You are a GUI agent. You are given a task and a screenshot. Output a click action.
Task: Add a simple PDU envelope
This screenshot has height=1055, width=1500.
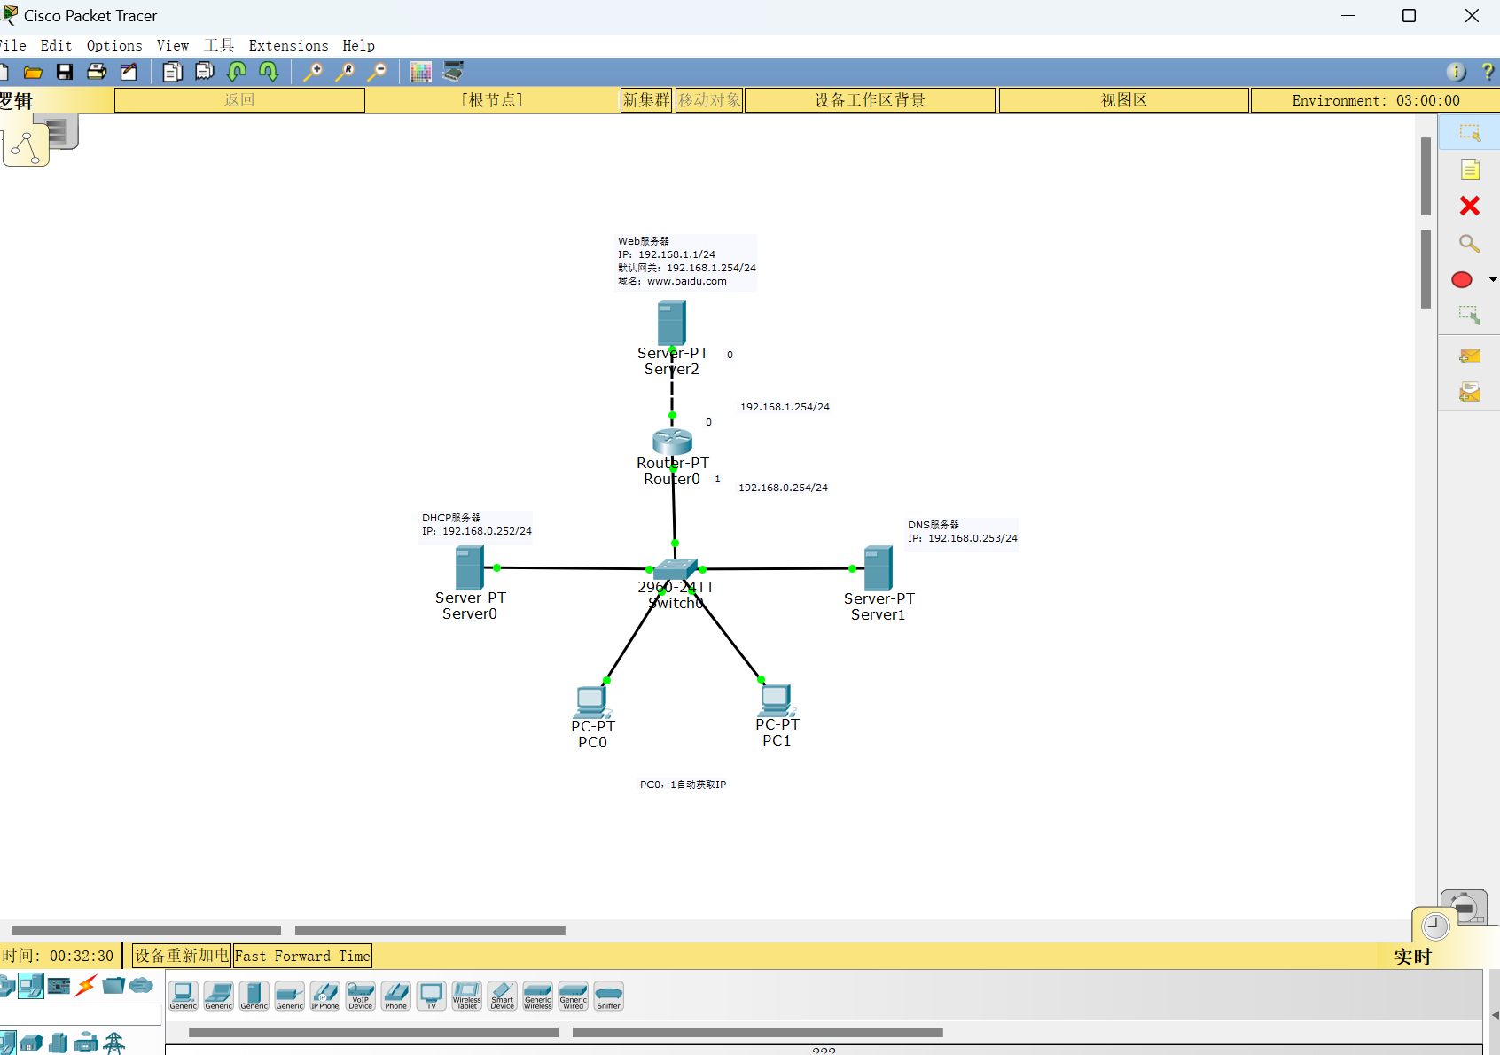click(x=1470, y=356)
